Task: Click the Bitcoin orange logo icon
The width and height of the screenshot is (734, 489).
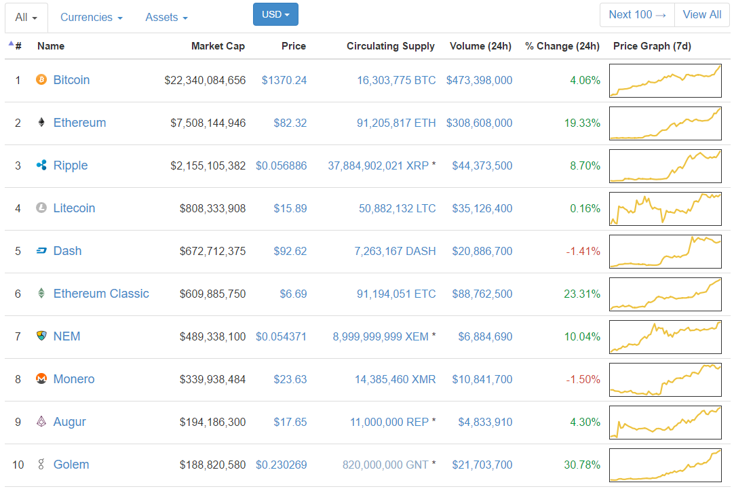Action: click(x=41, y=79)
